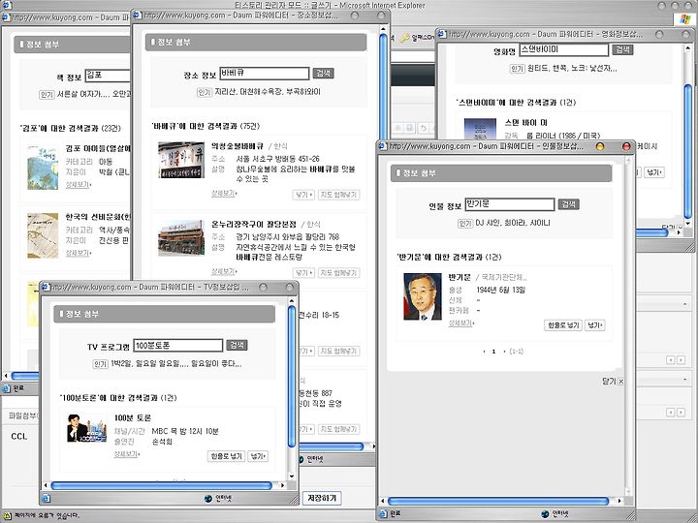Click the page icon in TV window status bar
698x523 pixels.
[47, 499]
